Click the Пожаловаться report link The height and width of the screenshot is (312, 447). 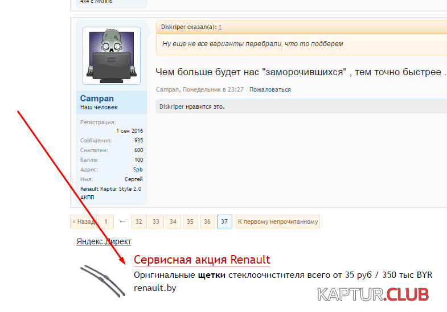270,89
